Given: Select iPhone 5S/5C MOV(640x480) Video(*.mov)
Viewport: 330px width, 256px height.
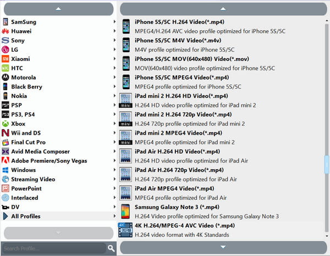Looking at the screenshot, I should [222, 64].
